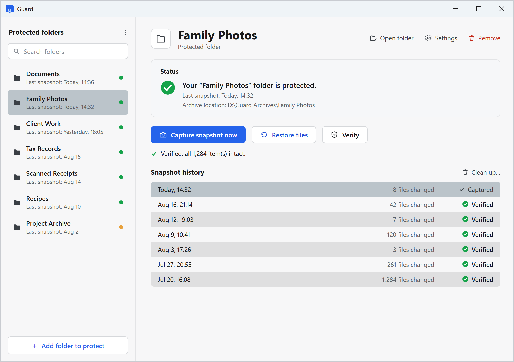The image size is (514, 362).
Task: Click the green verified icon in Aug 9 row
Action: tap(465, 234)
